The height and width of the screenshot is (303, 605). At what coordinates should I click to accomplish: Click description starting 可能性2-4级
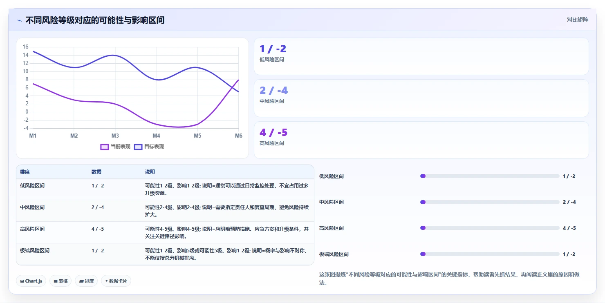pos(227,211)
